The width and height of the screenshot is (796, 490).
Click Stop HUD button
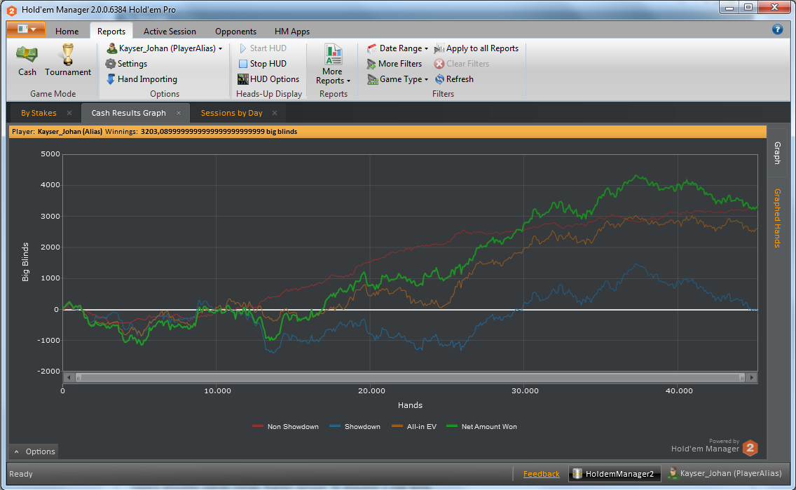[x=263, y=64]
